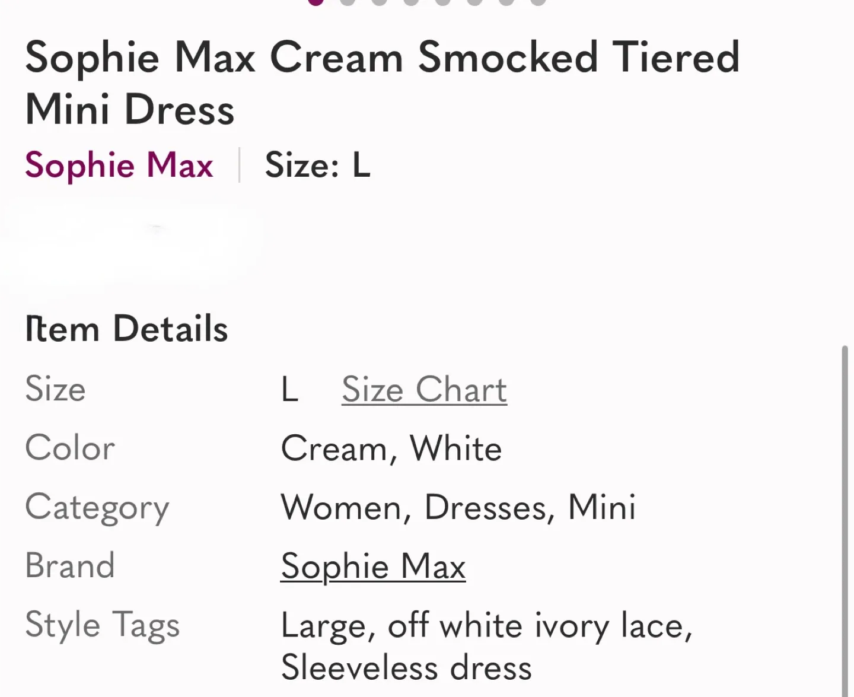Select the off white ivory lace style tag
Screen dimensions: 854x697
point(540,626)
